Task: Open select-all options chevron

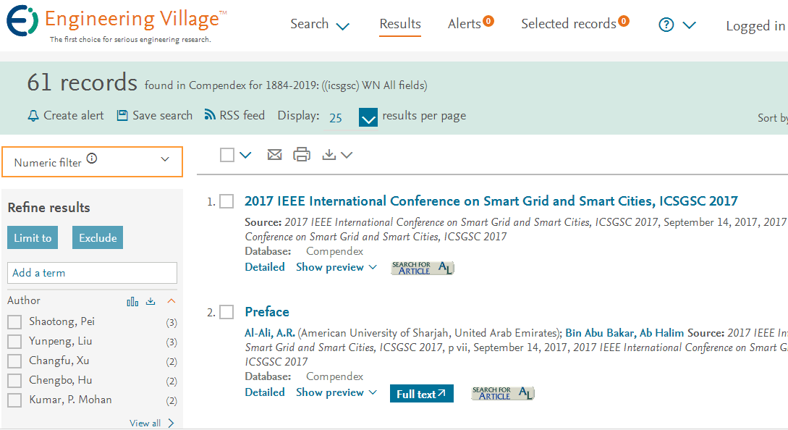Action: (245, 155)
